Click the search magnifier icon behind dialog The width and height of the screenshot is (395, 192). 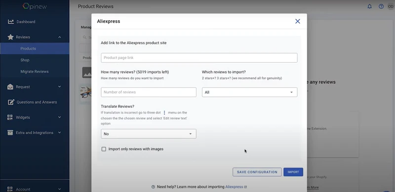coord(84,37)
